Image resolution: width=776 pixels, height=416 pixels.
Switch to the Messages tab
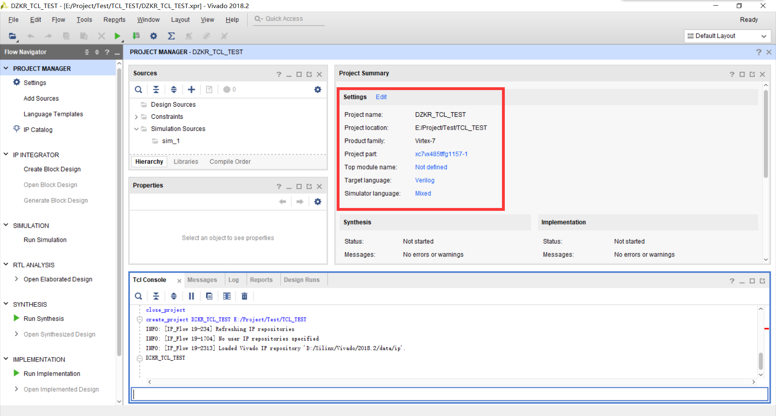[202, 280]
